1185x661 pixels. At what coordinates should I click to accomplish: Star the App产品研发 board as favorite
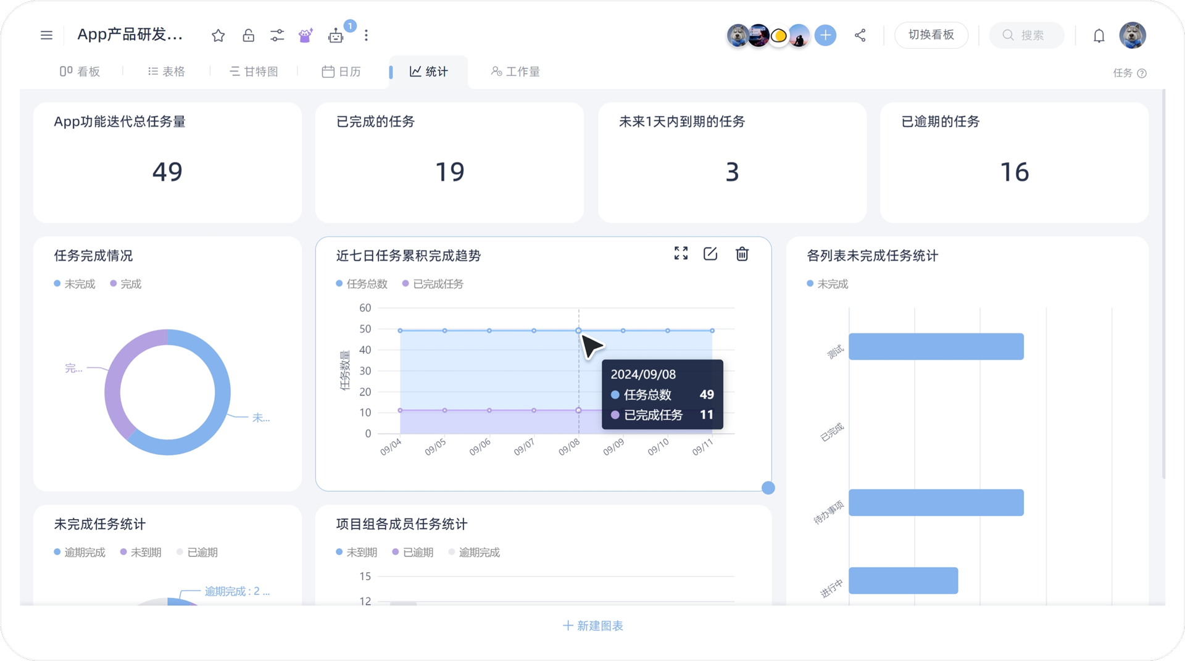[x=218, y=35]
